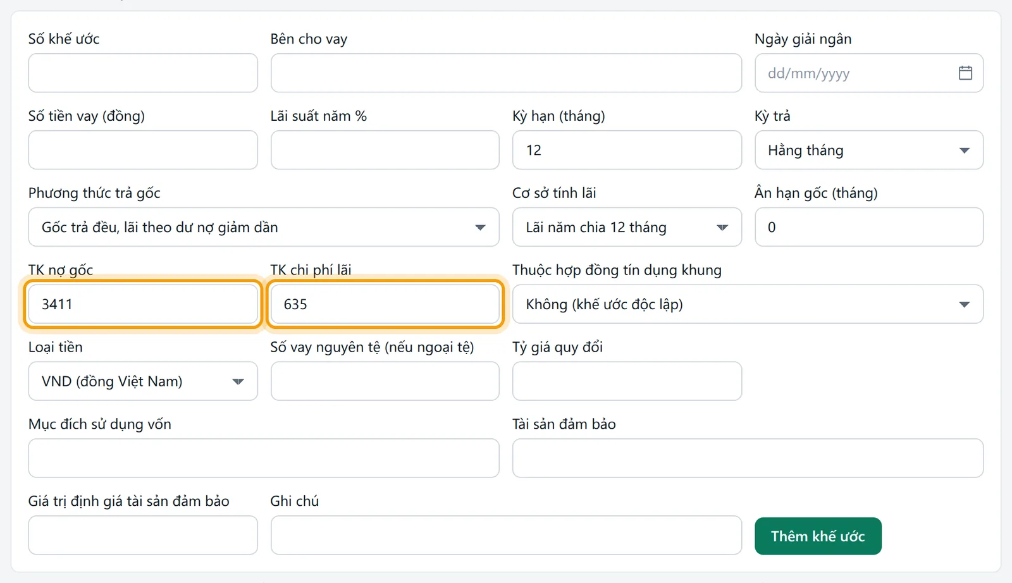Select the Ngày giải ngân date input
Screen dimensions: 1012x583
click(x=869, y=73)
